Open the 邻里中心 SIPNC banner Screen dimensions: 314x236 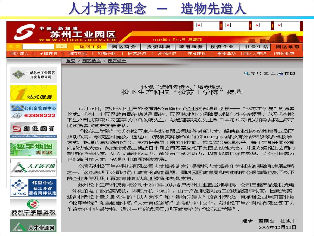[33, 188]
